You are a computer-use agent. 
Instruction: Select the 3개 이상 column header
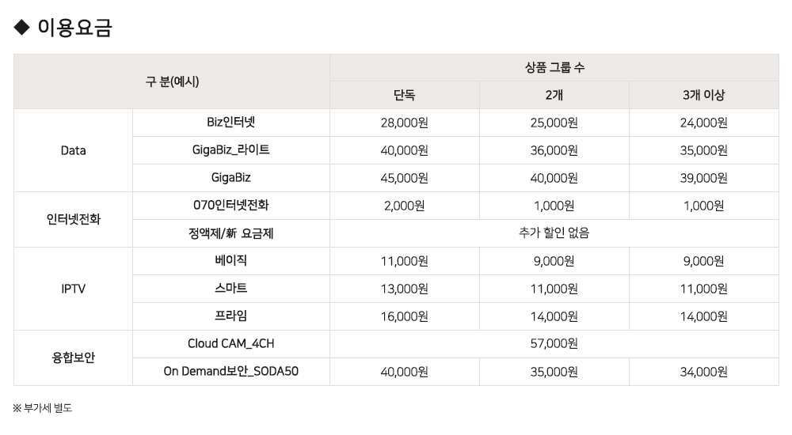[x=703, y=96]
